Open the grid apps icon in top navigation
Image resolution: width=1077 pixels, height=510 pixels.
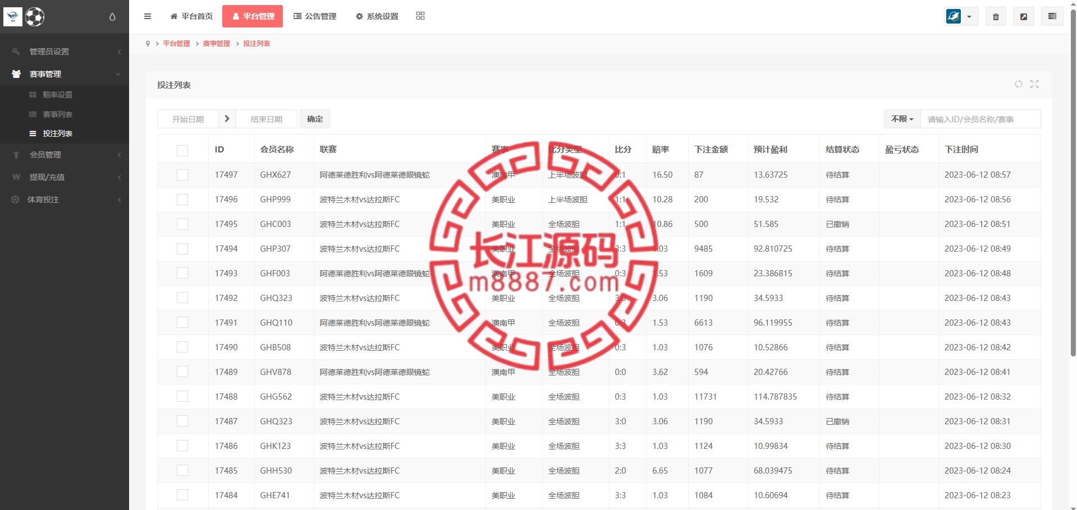point(420,16)
